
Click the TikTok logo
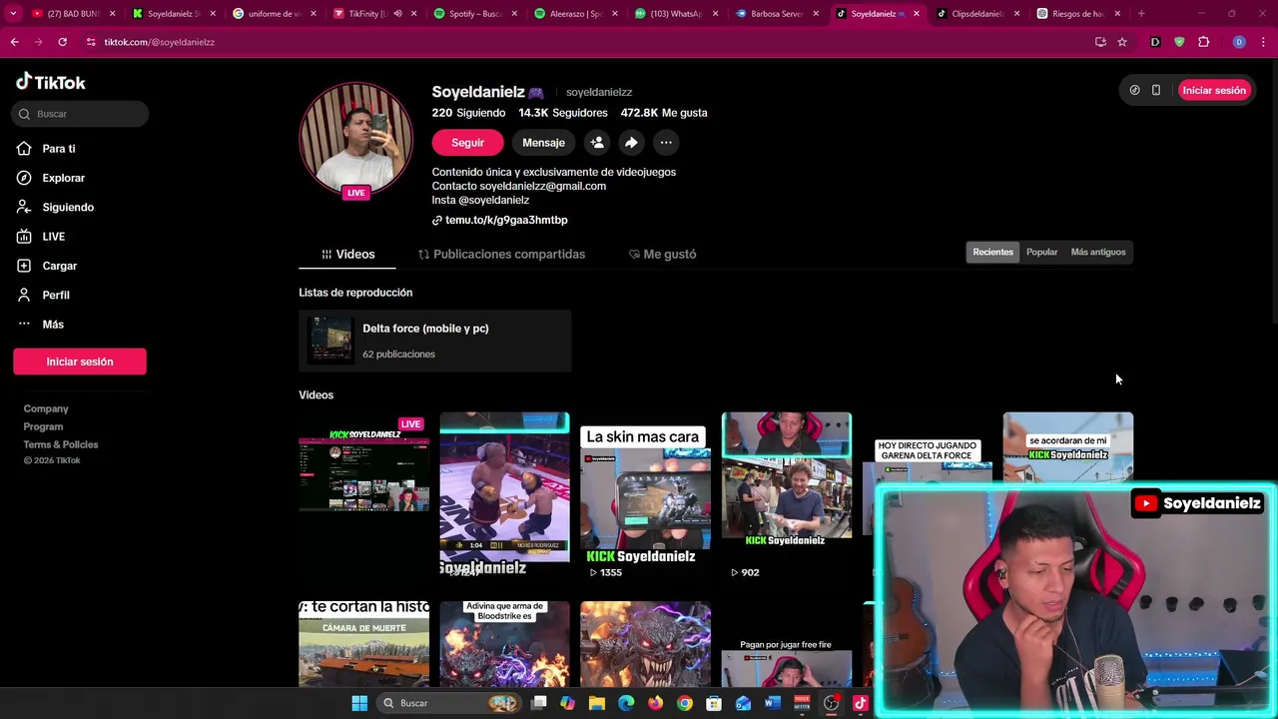(x=50, y=82)
